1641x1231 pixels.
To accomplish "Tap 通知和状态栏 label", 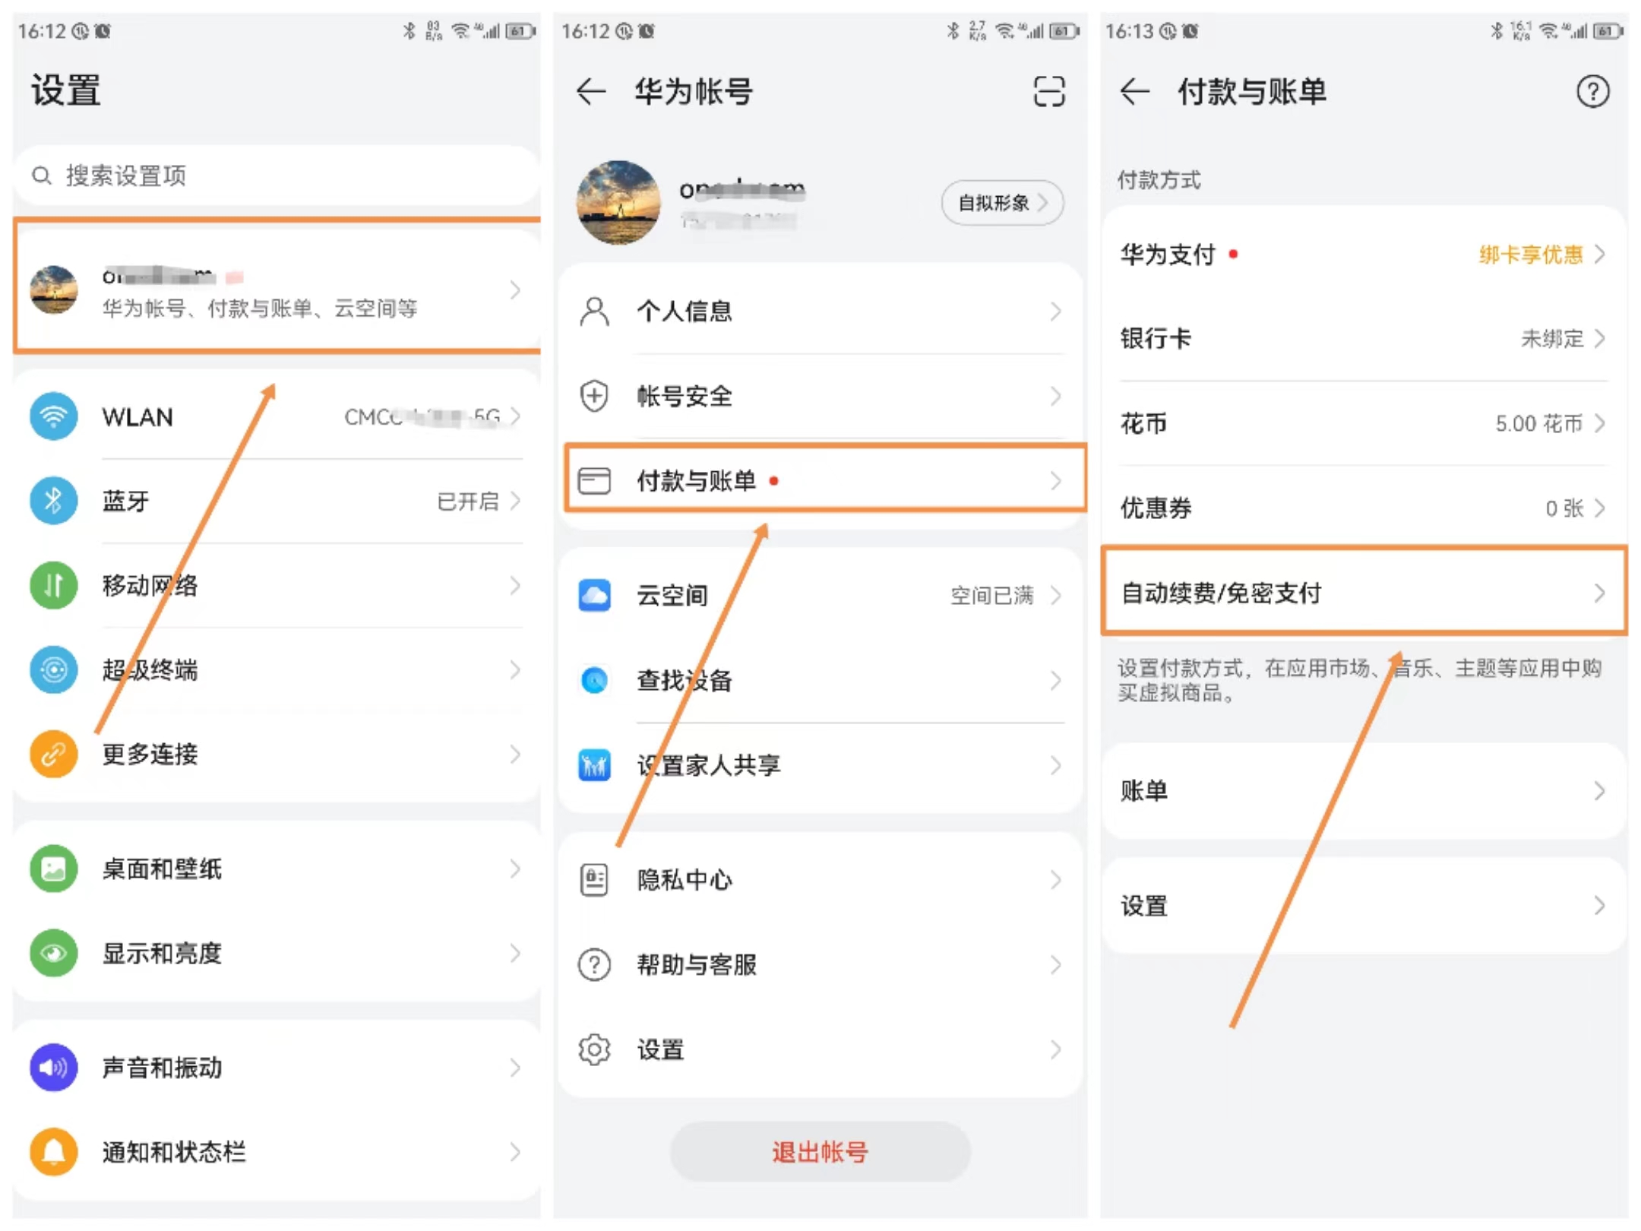I will [x=174, y=1152].
